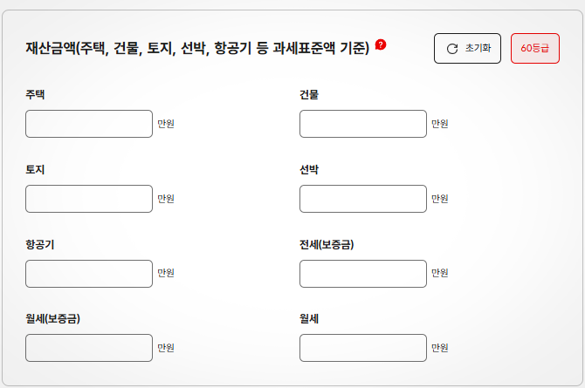Click the 전세(보증금) field label
This screenshot has height=388, width=585.
click(327, 244)
